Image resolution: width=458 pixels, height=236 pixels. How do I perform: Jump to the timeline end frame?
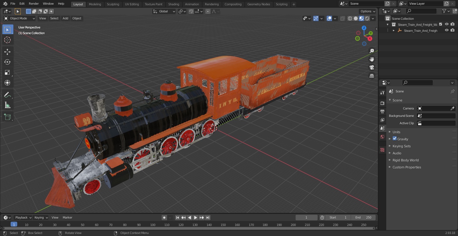(x=208, y=218)
